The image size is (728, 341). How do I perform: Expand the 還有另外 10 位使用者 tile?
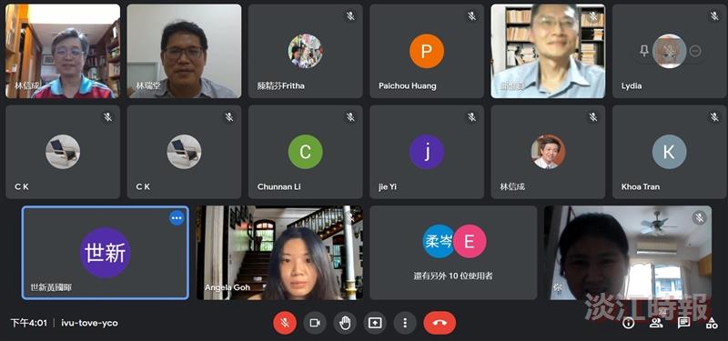453,253
